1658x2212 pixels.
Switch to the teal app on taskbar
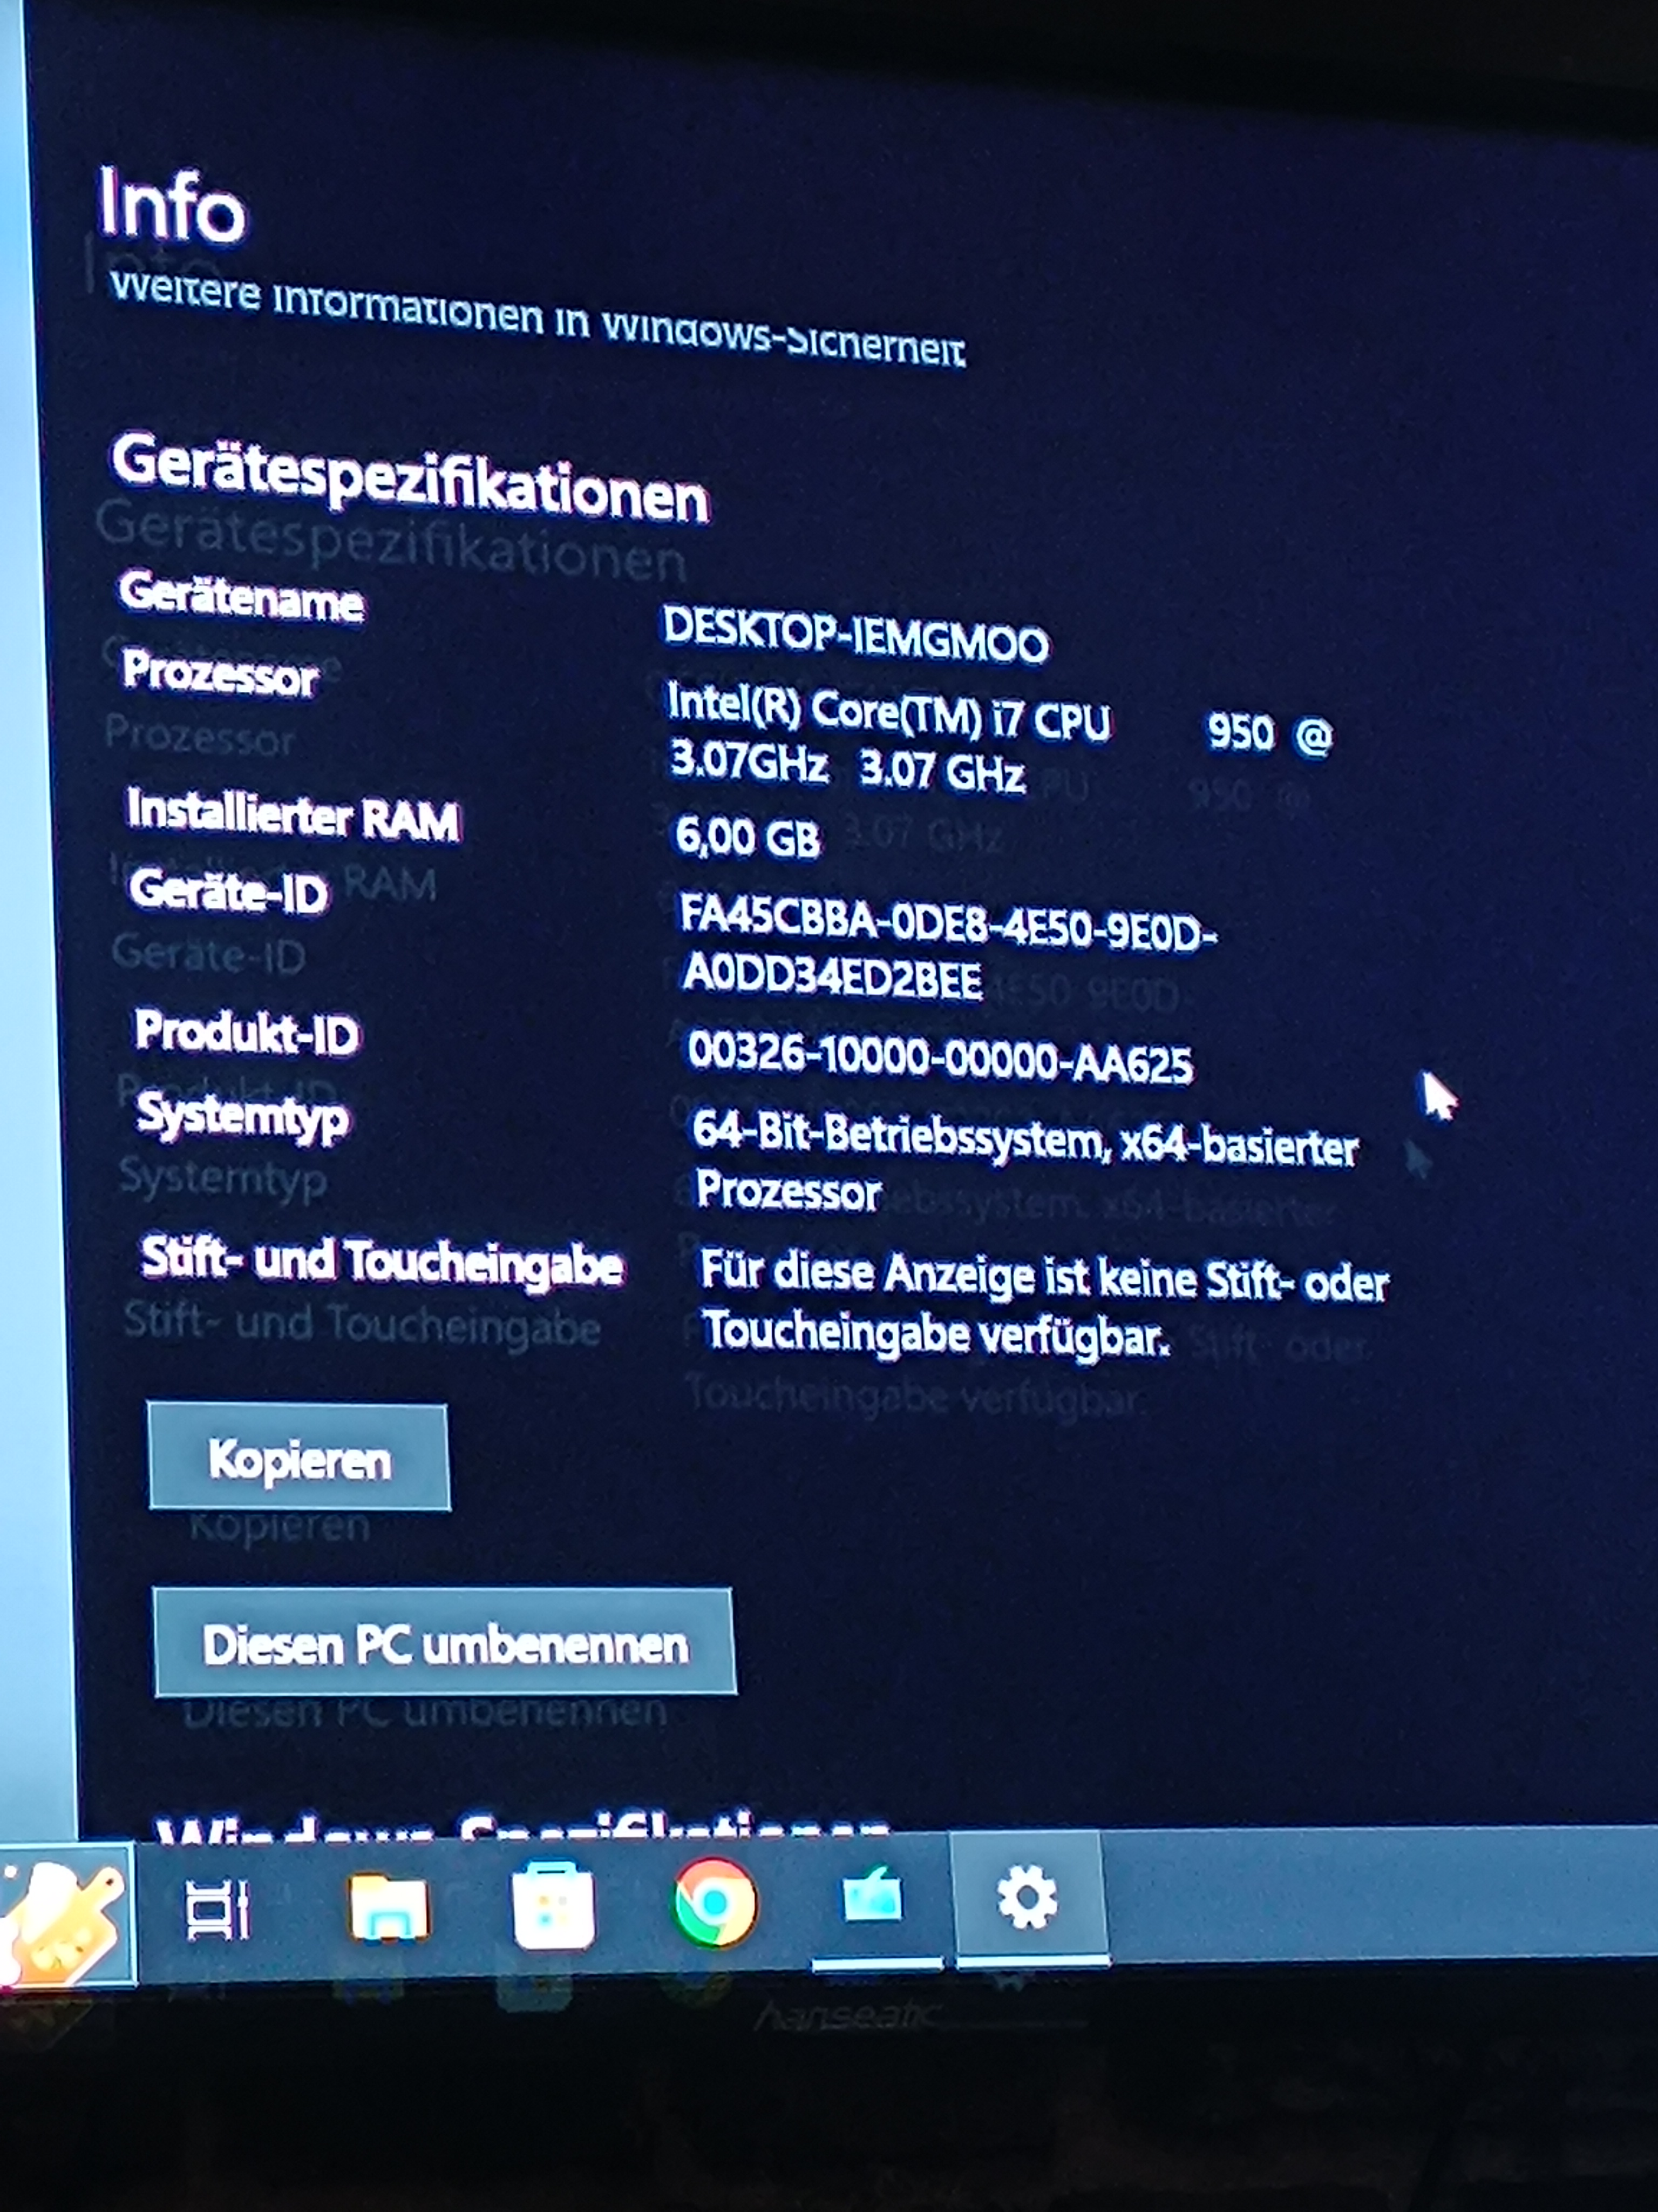tap(873, 1896)
